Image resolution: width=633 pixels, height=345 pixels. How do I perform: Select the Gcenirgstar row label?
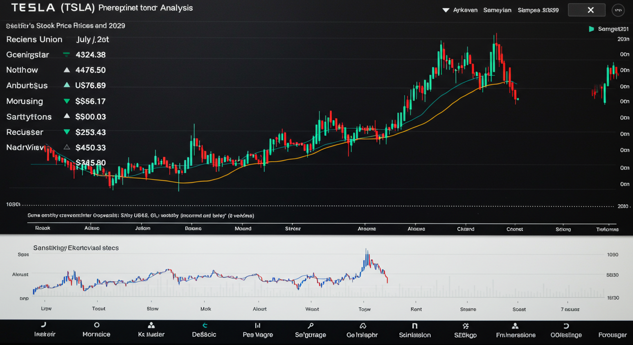tap(27, 55)
